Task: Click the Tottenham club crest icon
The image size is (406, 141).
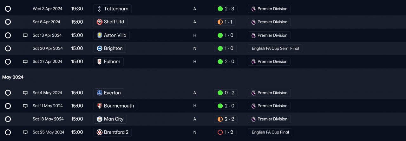Action: (x=100, y=9)
